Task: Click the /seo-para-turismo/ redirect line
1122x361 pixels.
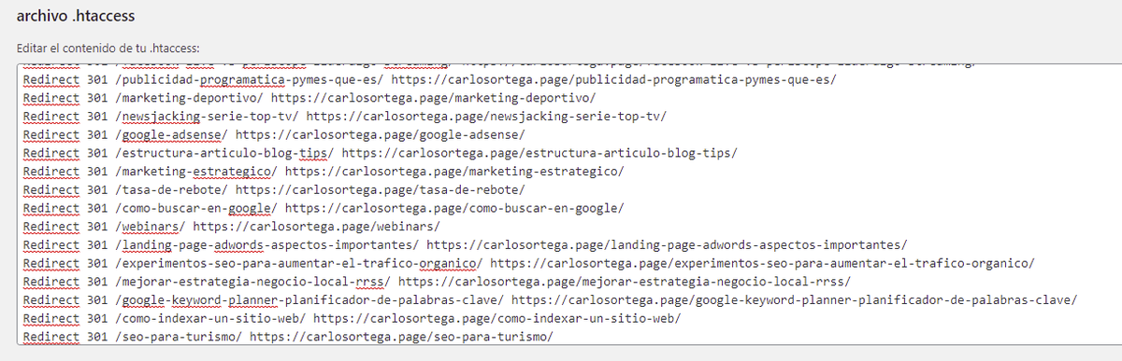Action: click(x=288, y=336)
